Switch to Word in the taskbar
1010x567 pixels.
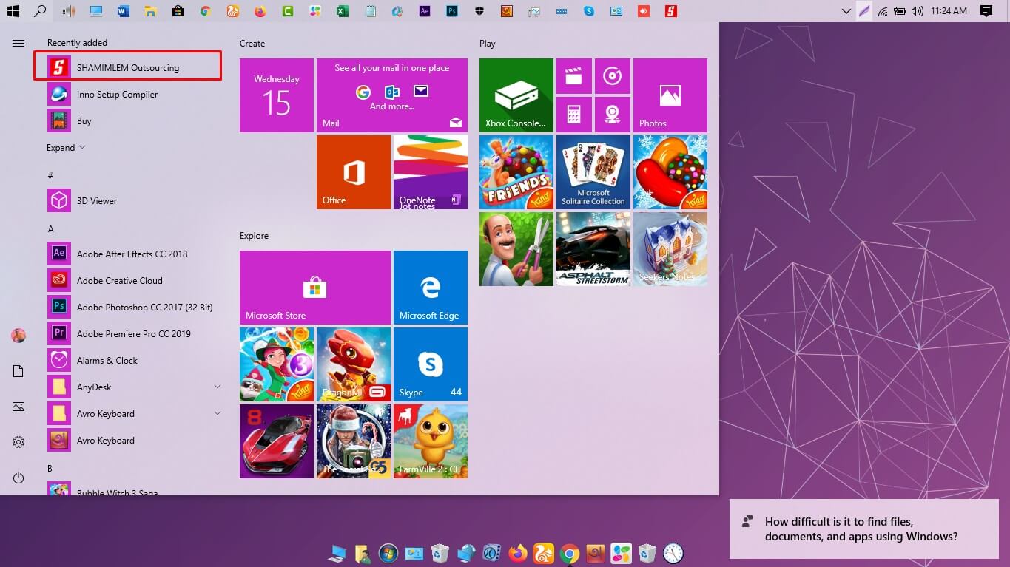coord(123,11)
